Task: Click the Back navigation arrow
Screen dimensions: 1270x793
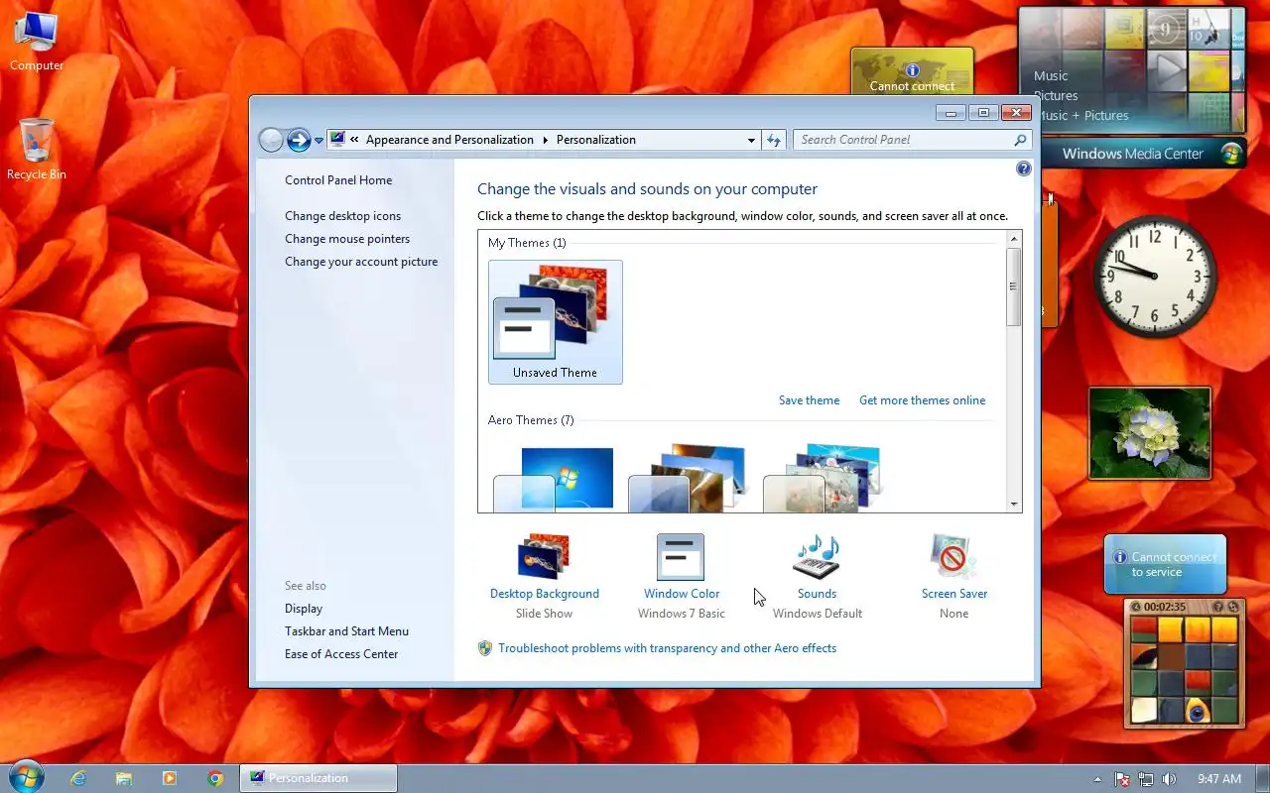Action: 271,140
